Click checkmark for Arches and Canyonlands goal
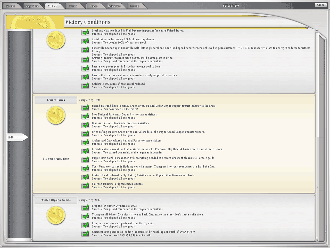Image resolution: width=330 pixels, height=248 pixels. click(85, 142)
